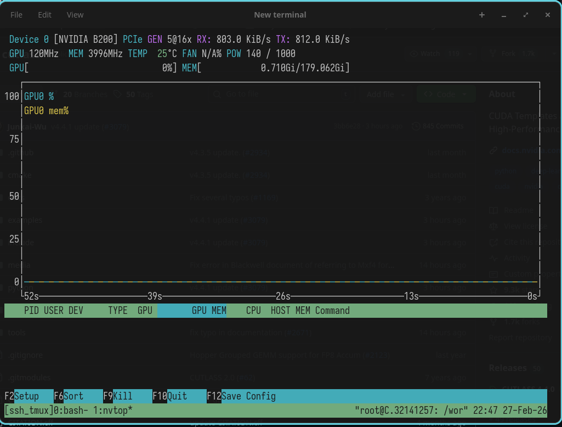The height and width of the screenshot is (427, 562).
Task: Open a new tab with plus icon
Action: coord(482,15)
